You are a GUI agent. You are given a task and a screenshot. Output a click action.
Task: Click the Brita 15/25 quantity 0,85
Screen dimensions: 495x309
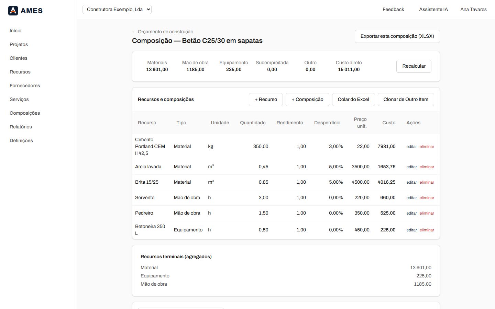click(263, 182)
